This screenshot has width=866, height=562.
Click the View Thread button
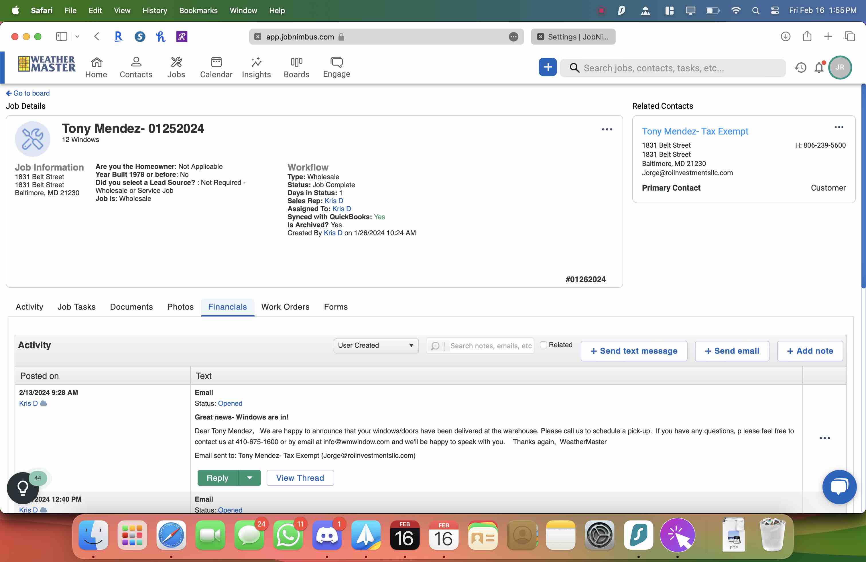300,478
